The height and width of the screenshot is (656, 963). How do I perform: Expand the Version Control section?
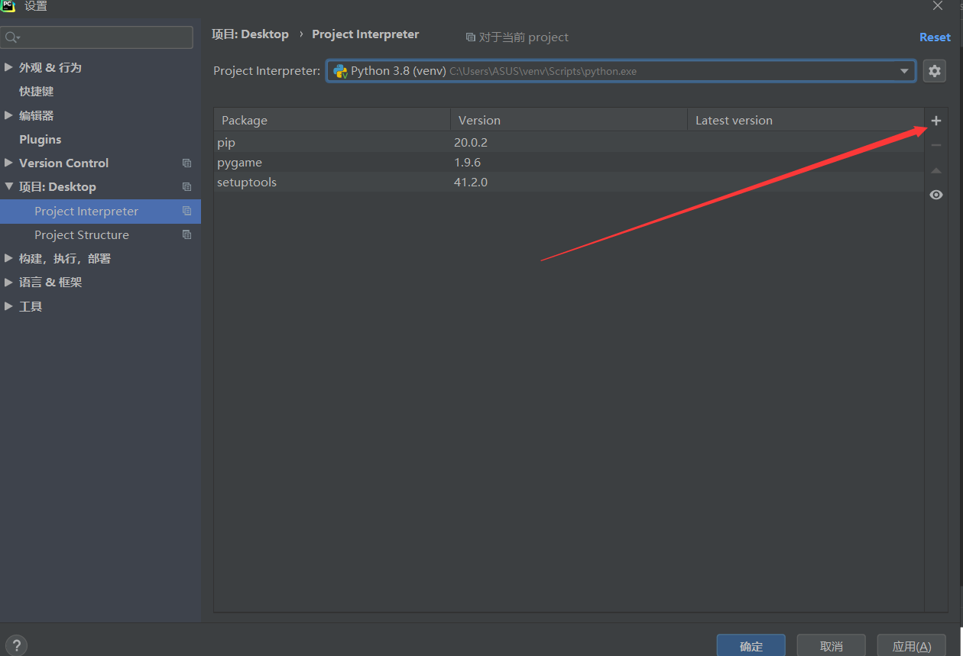click(x=8, y=163)
